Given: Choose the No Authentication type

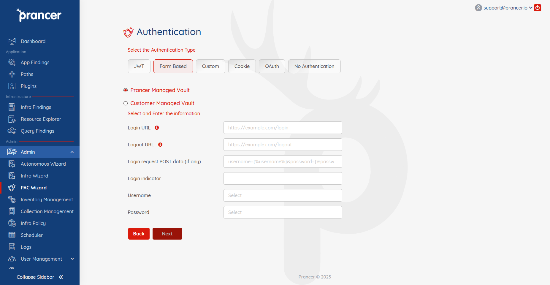Looking at the screenshot, I should (x=314, y=66).
